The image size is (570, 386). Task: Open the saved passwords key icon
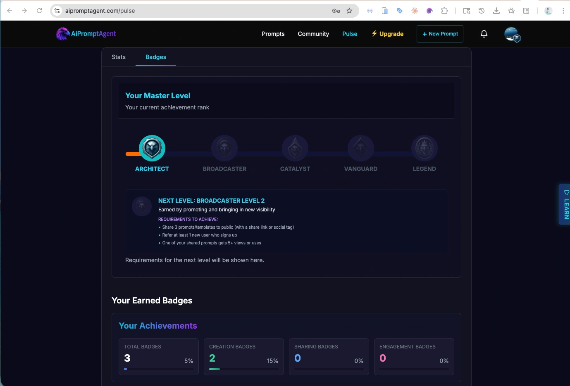tap(336, 11)
